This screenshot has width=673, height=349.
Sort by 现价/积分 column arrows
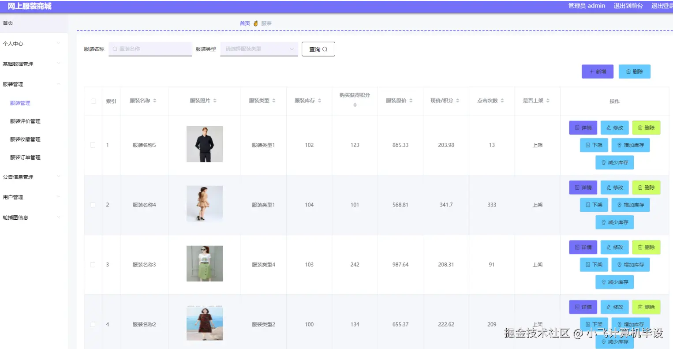(x=458, y=101)
